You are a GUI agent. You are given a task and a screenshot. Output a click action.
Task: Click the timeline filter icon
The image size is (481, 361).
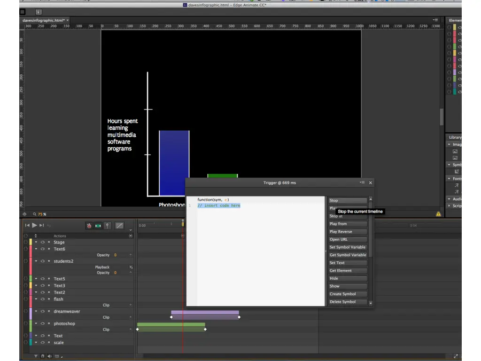pos(36,356)
